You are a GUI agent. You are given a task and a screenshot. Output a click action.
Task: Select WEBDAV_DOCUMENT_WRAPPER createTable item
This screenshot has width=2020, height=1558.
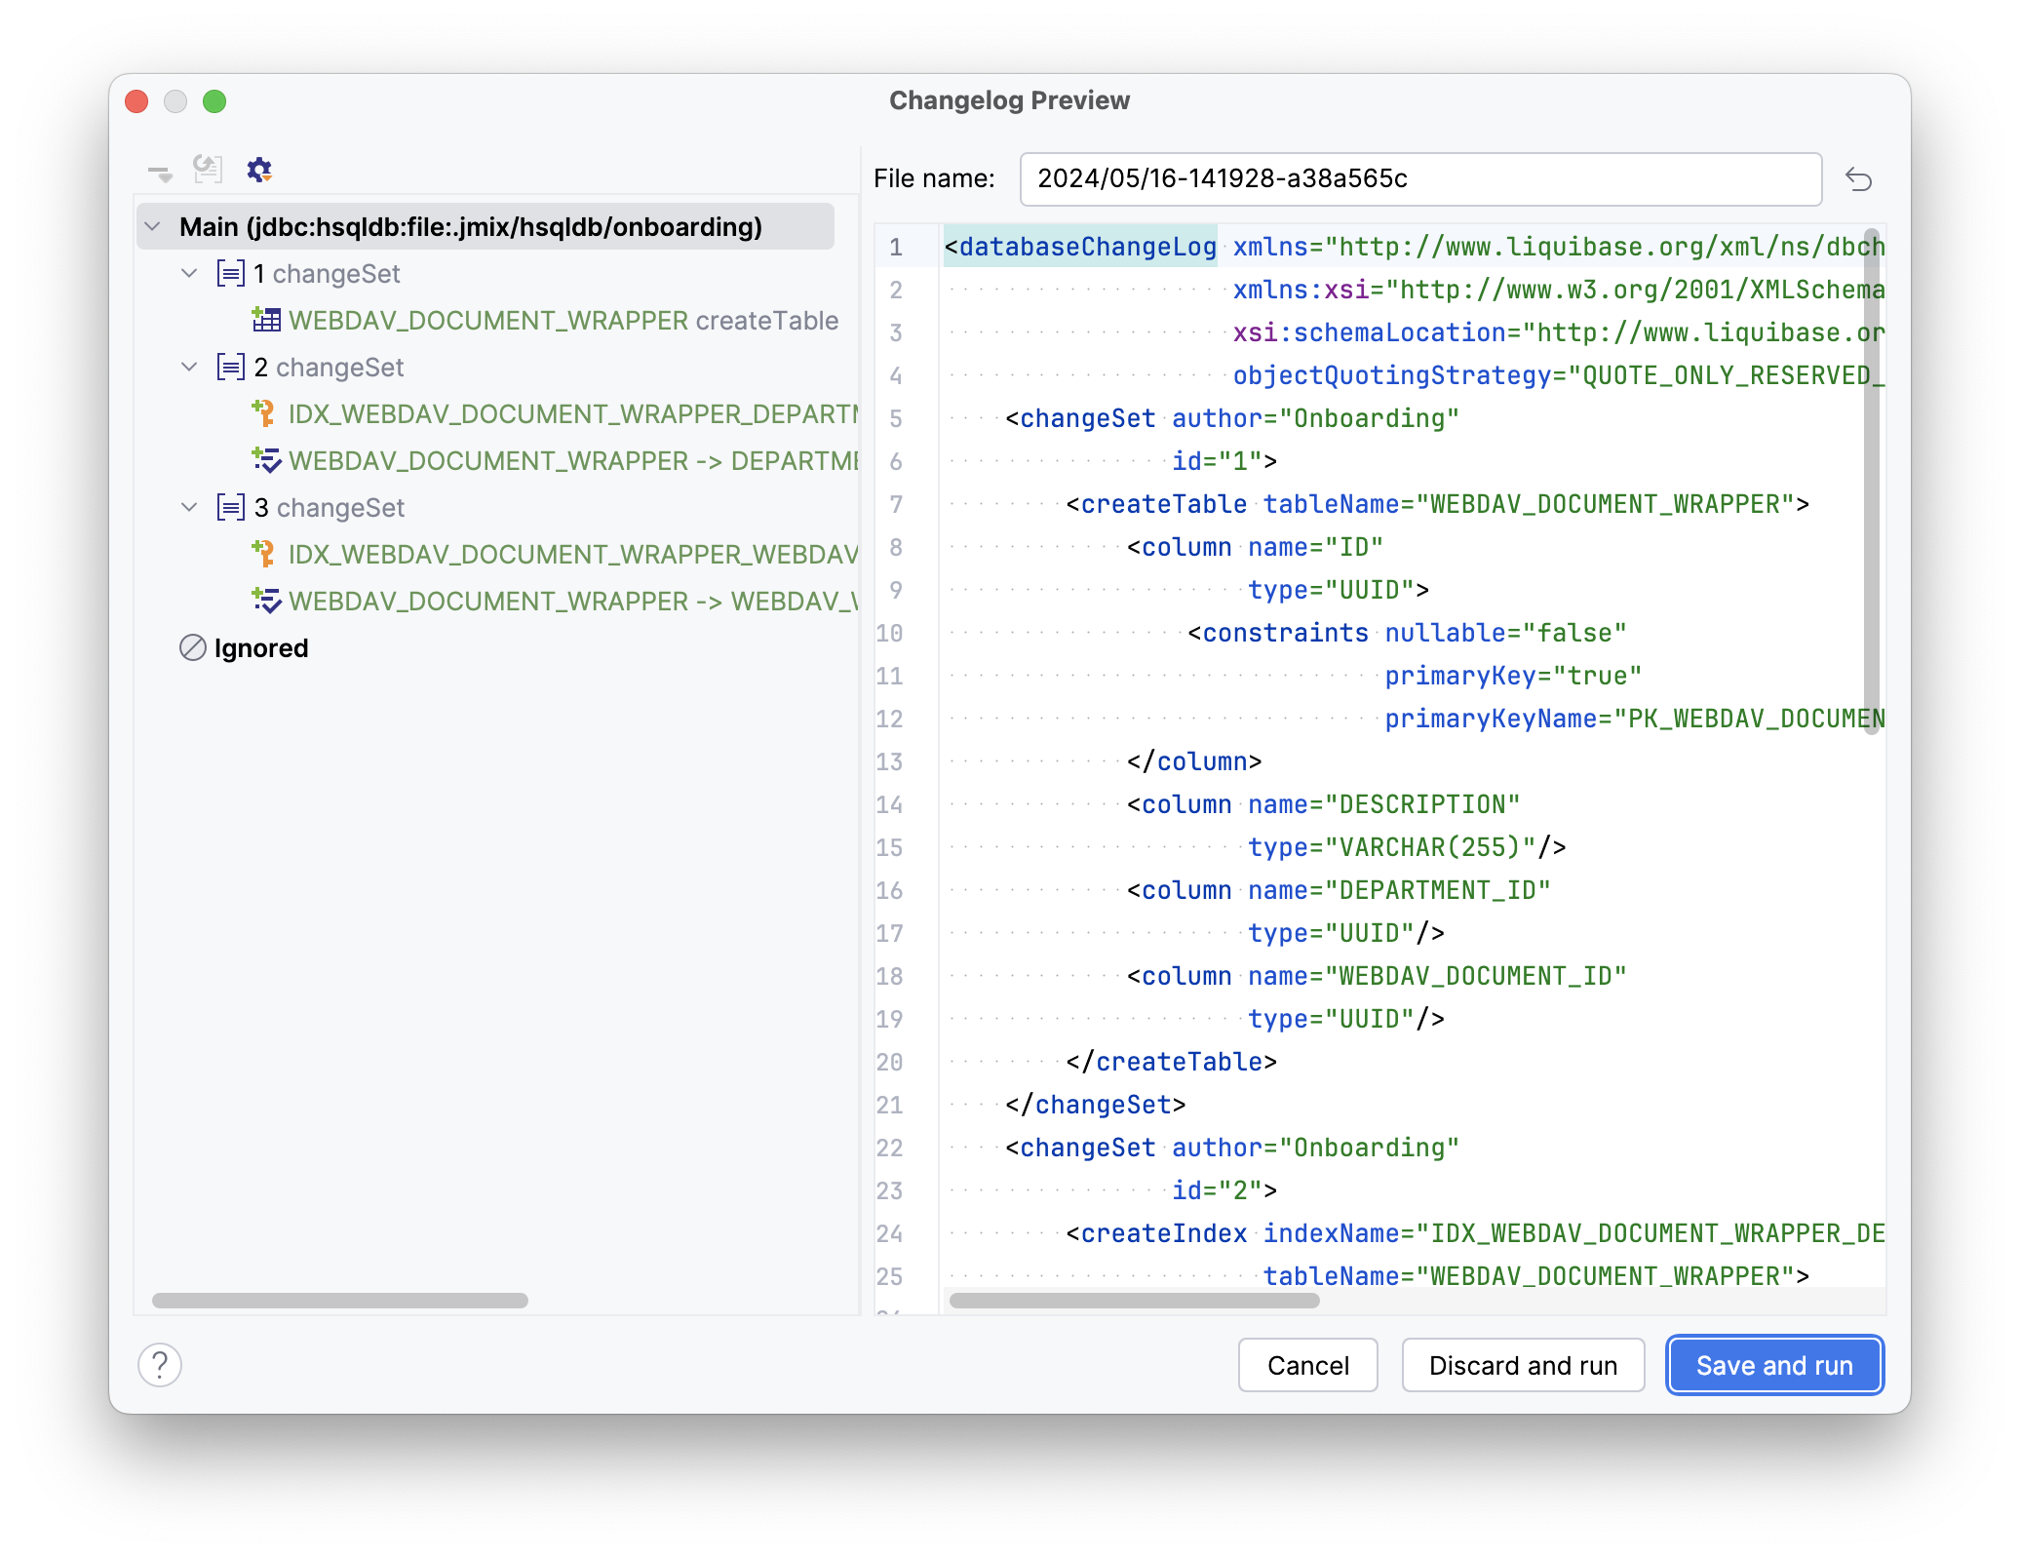(x=563, y=320)
